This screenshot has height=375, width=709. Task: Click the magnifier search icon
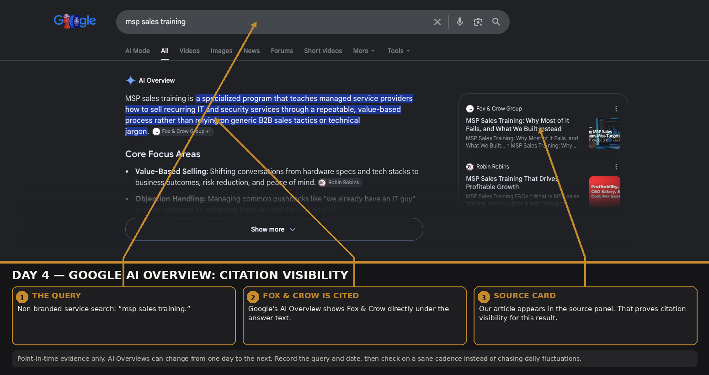(496, 22)
